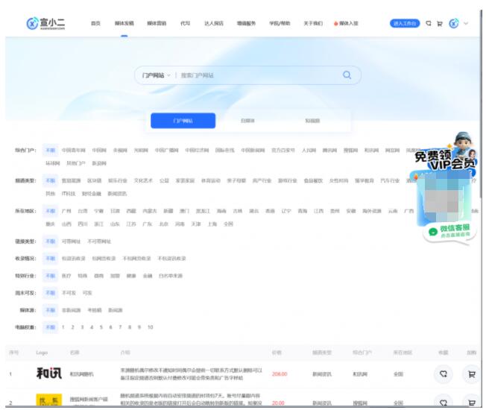
Task: Choose 白名单来源 in 特殊行业 row
Action: (171, 276)
